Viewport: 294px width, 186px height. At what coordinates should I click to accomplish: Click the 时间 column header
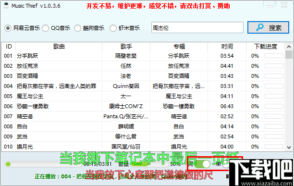pyautogui.click(x=227, y=47)
